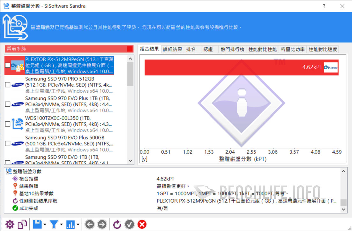
Task: Click the purple refresh arrow icon
Action: tap(117, 224)
